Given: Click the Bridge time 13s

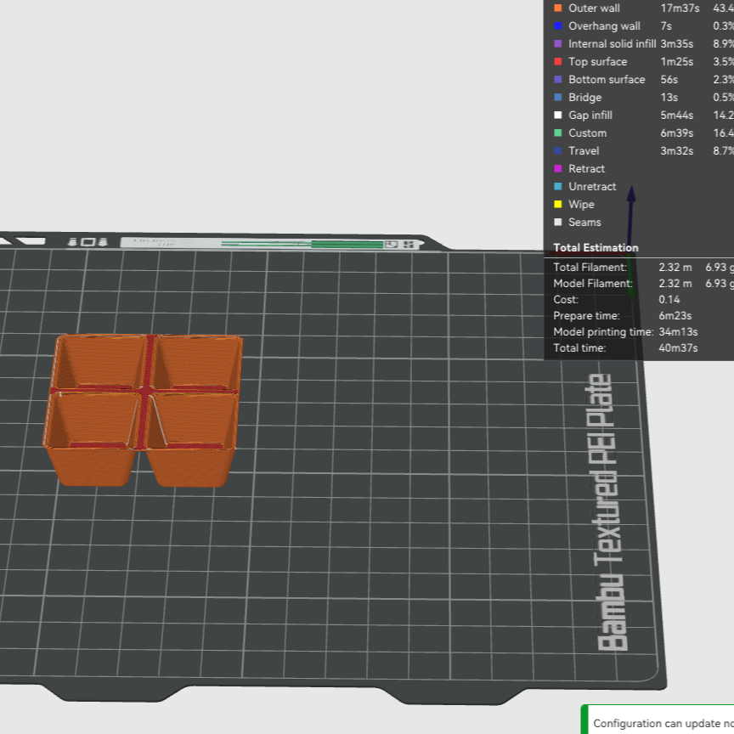Looking at the screenshot, I should click(x=669, y=97).
